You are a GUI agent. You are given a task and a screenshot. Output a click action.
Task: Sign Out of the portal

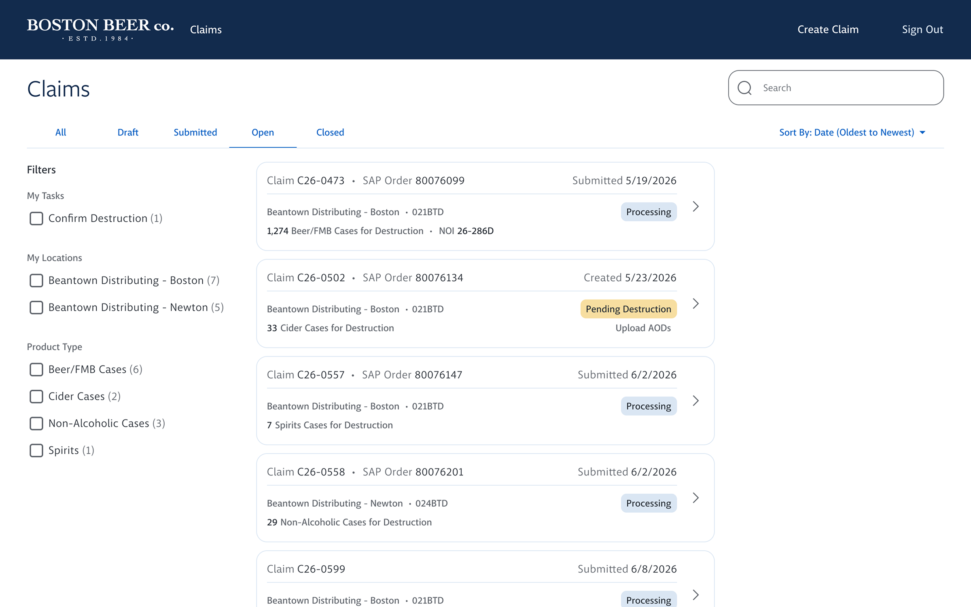coord(922,30)
